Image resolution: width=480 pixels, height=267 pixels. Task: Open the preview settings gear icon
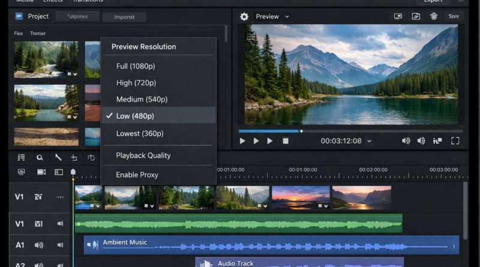pos(244,17)
